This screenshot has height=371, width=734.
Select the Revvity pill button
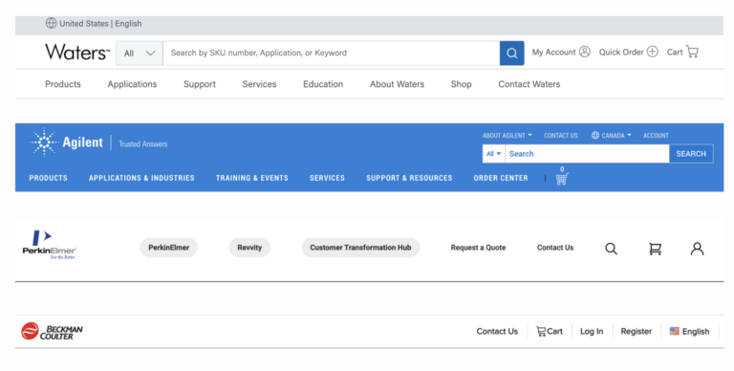[x=249, y=248]
